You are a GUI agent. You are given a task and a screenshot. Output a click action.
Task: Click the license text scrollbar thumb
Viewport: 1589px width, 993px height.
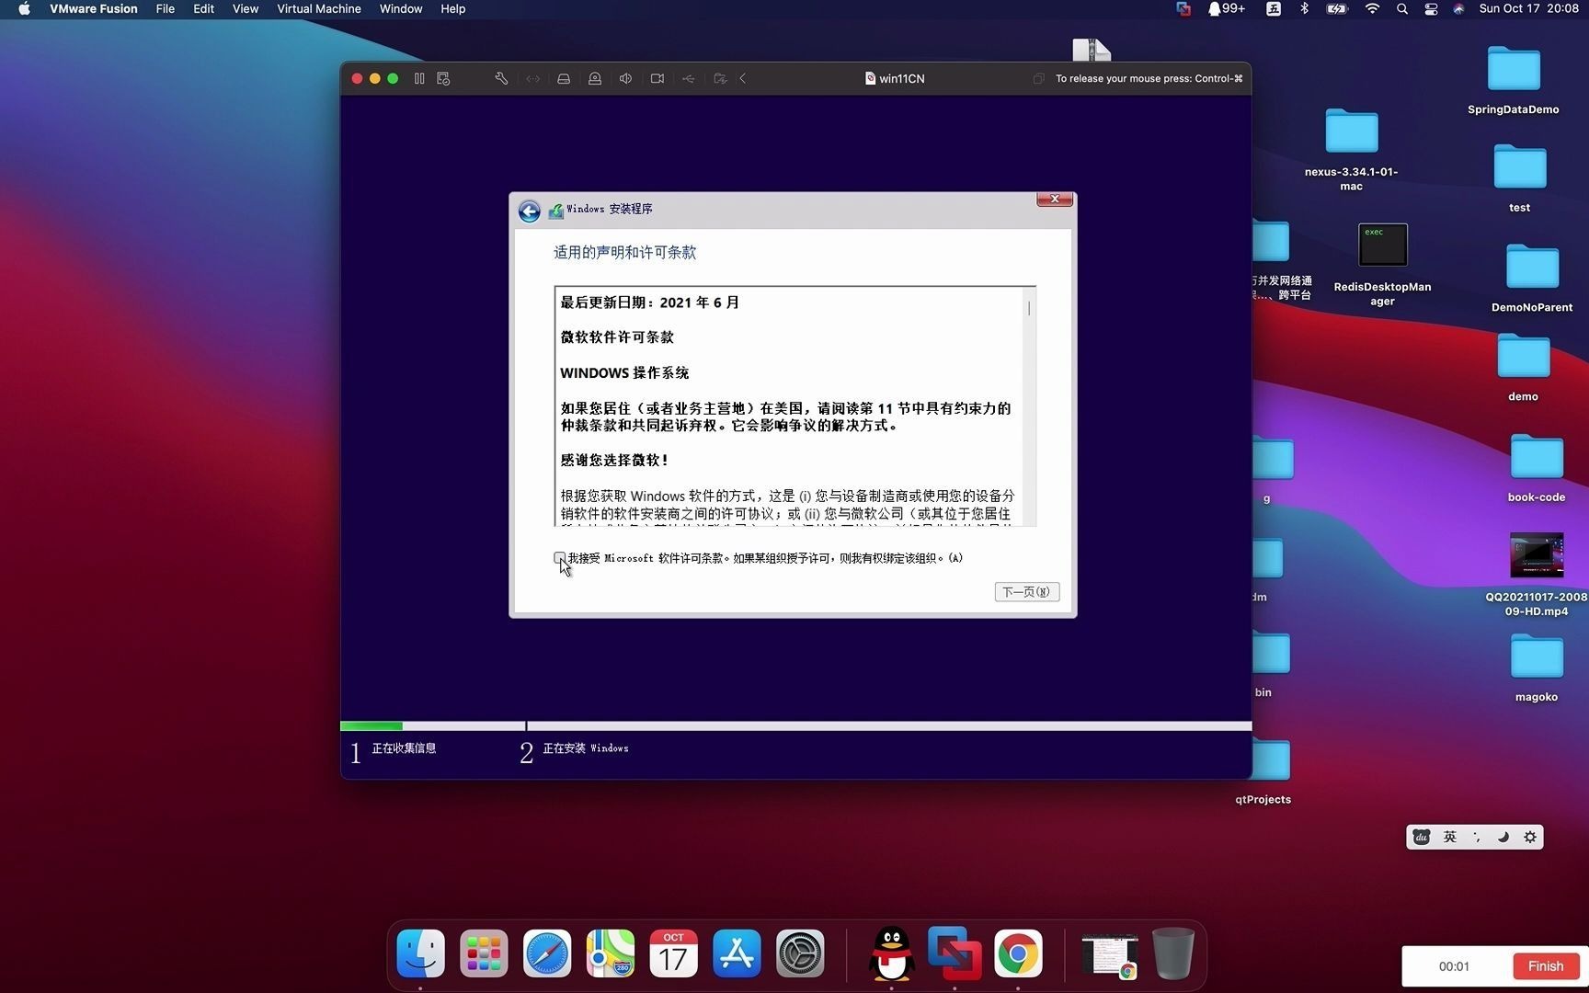(1029, 308)
